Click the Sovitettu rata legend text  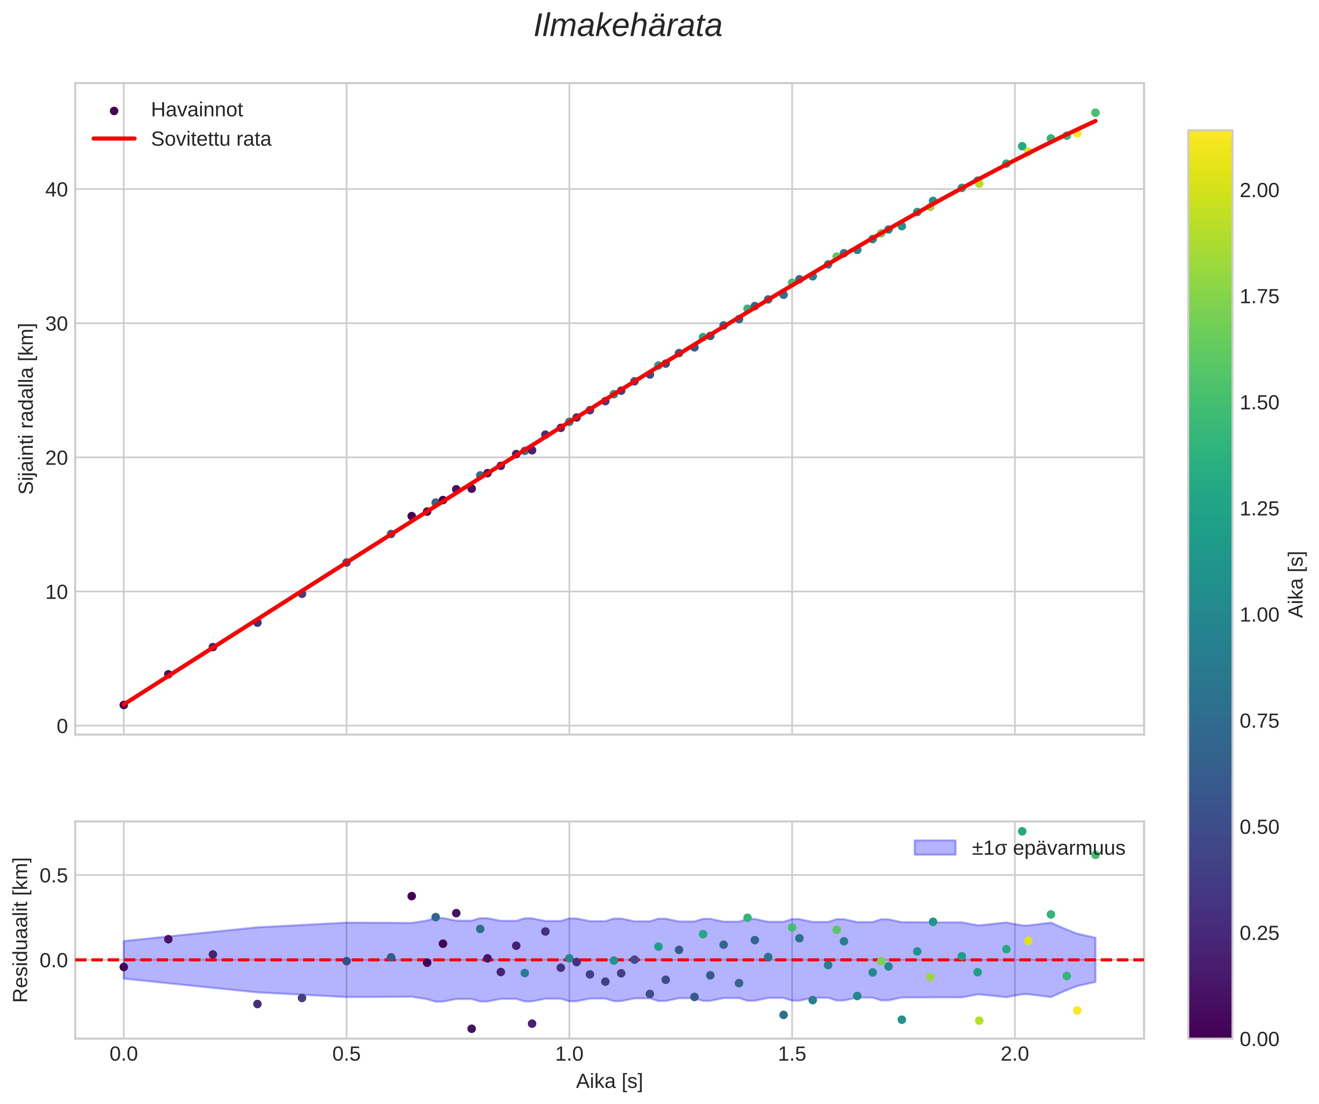[x=211, y=139]
